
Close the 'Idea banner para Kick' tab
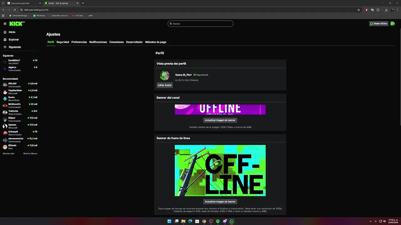tap(40, 3)
